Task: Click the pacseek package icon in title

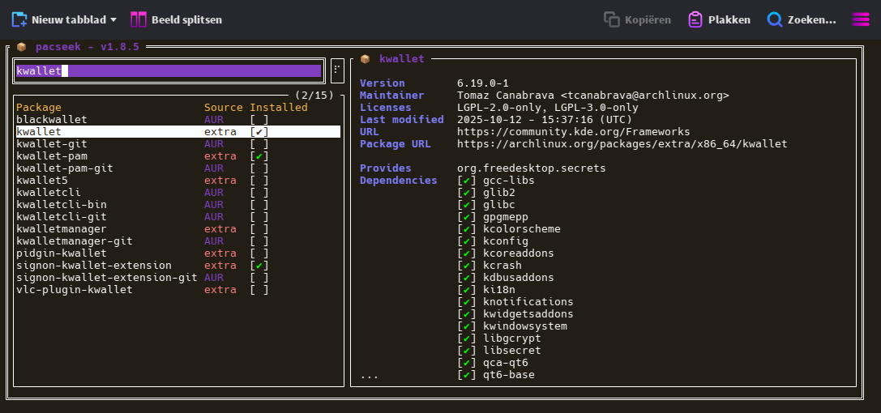Action: coord(22,47)
